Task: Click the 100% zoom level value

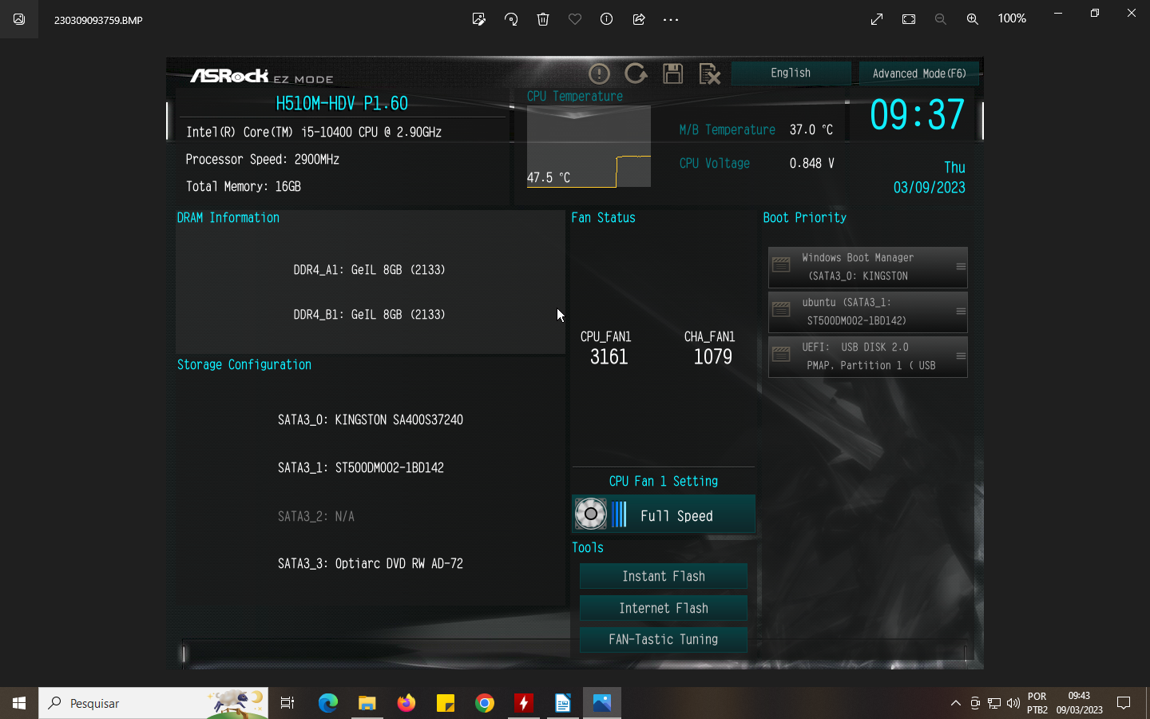Action: [1012, 18]
